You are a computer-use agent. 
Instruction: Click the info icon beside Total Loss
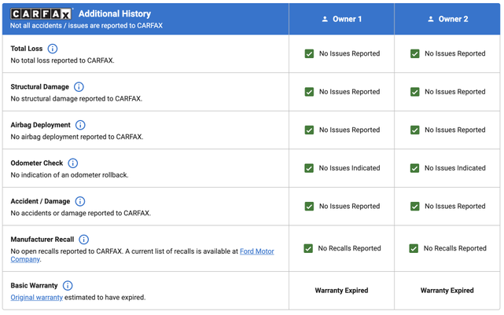click(x=53, y=49)
